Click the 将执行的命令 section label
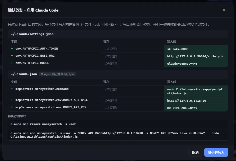The width and height of the screenshot is (236, 161). (17, 116)
